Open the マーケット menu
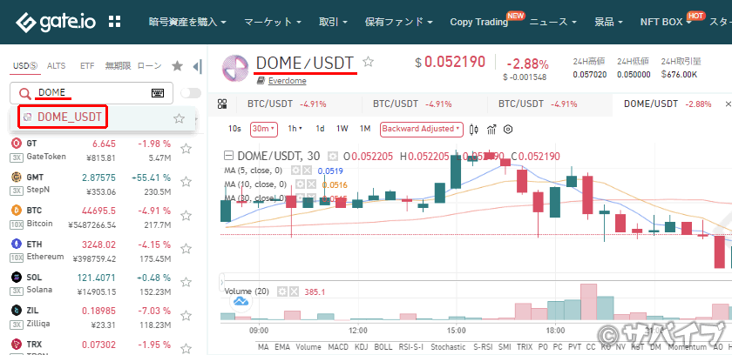The height and width of the screenshot is (355, 732). point(273,22)
